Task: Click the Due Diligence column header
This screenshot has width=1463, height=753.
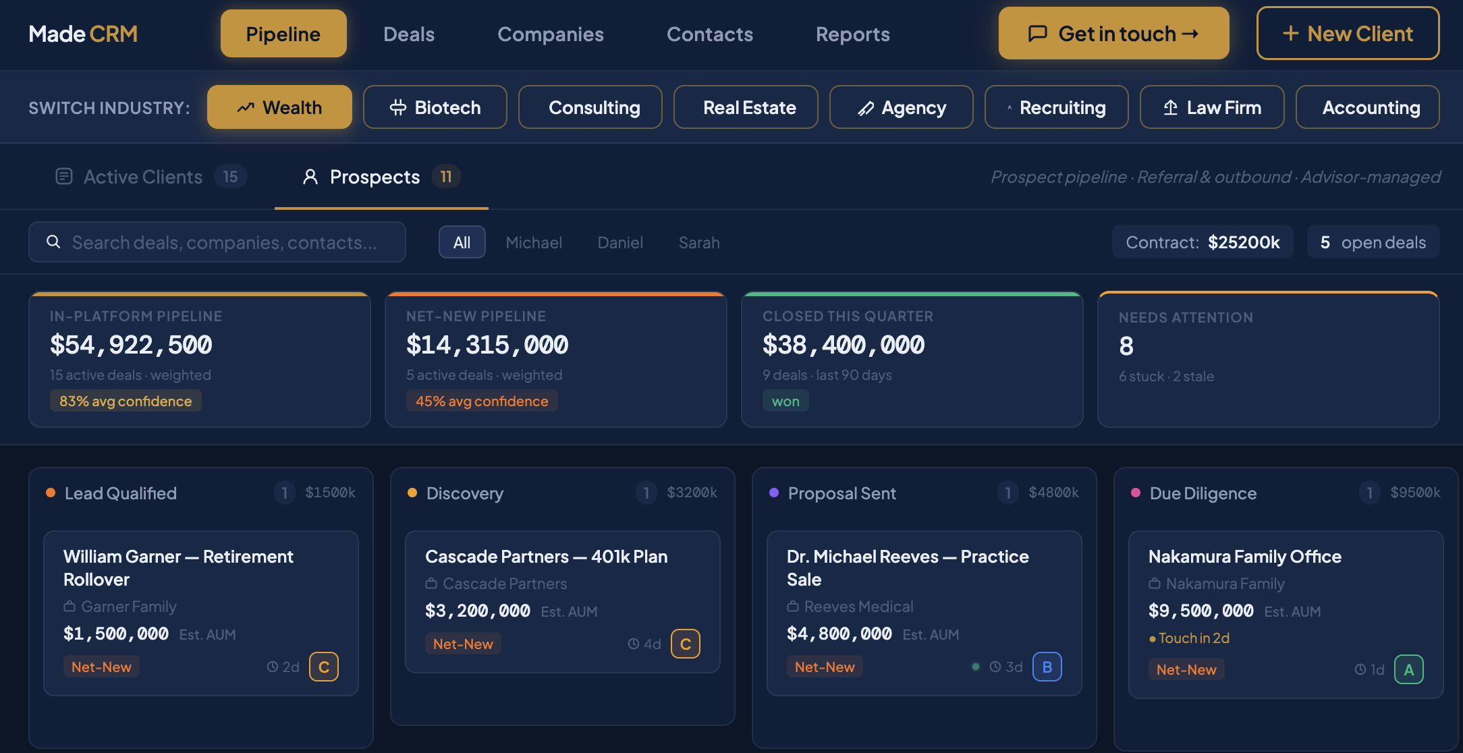Action: (x=1286, y=493)
